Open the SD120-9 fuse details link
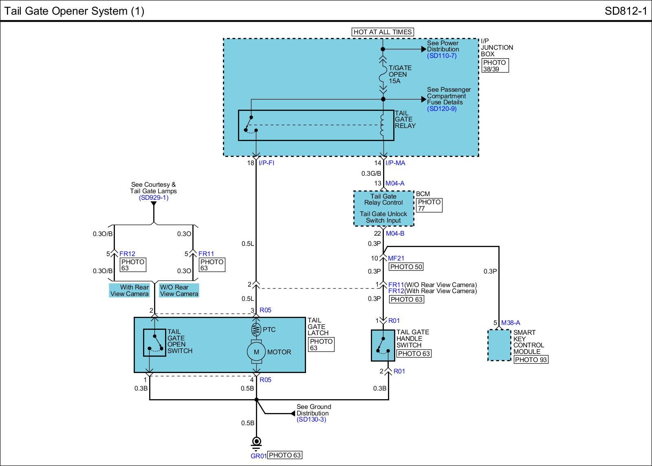The width and height of the screenshot is (652, 466). [442, 109]
